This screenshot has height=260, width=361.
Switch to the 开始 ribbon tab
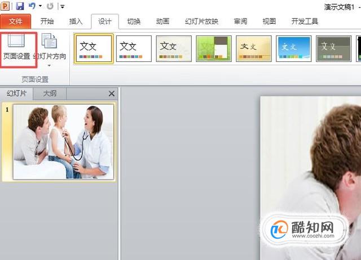pyautogui.click(x=47, y=21)
